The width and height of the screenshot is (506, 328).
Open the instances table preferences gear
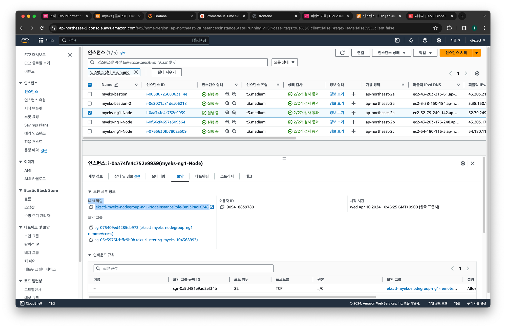[x=477, y=73]
